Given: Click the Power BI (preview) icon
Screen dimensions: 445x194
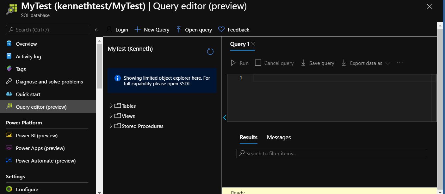Looking at the screenshot, I should 9,135.
